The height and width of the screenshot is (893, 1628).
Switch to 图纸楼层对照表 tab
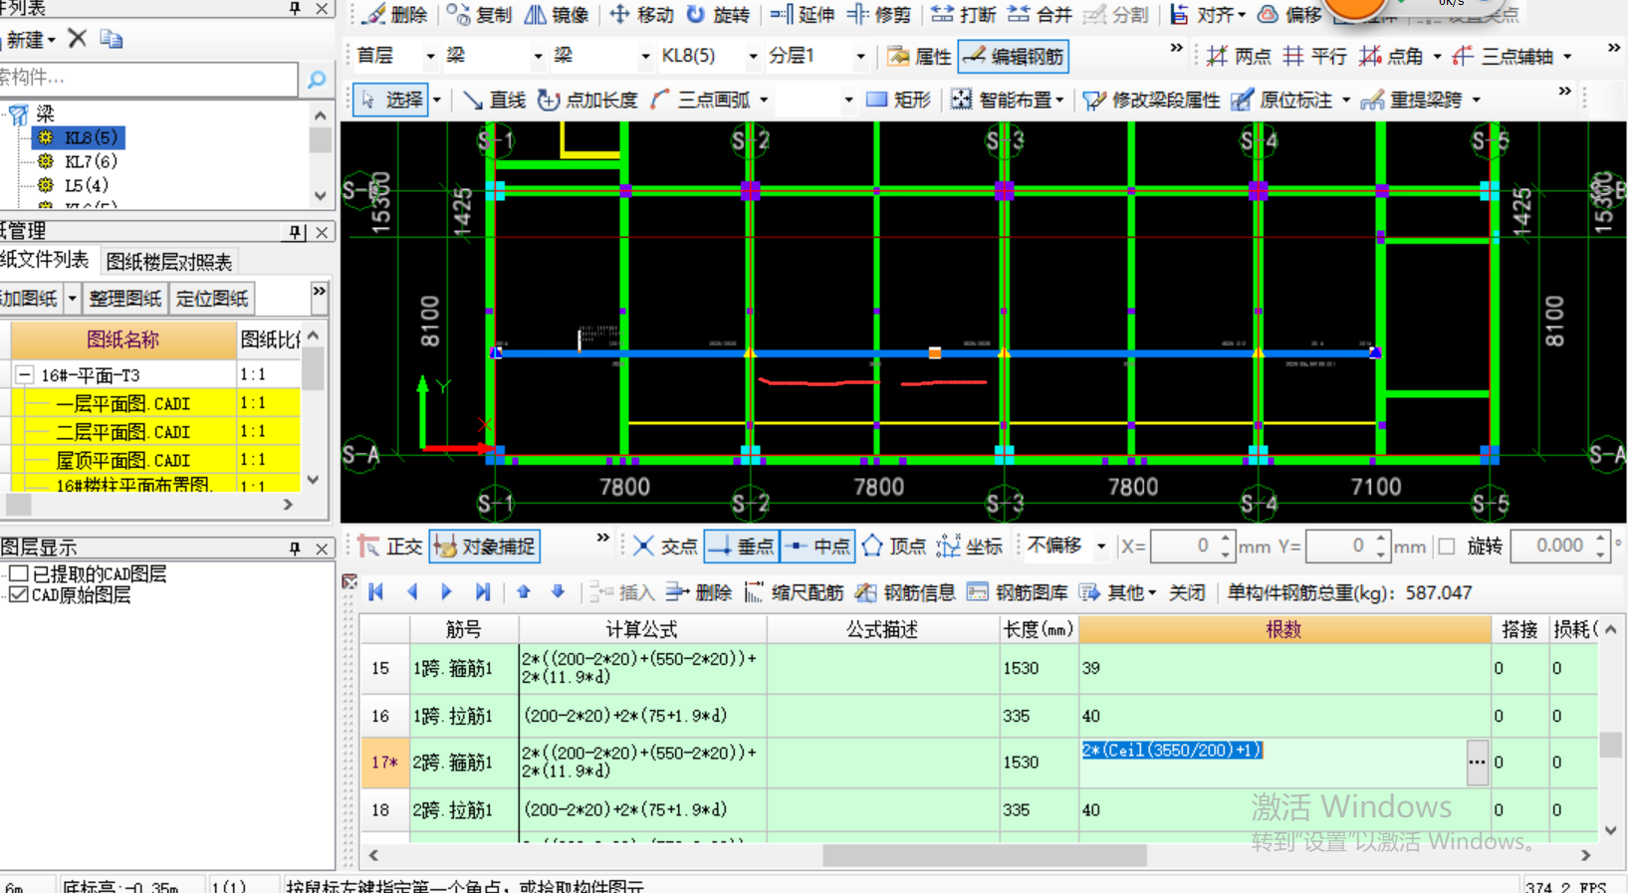168,262
